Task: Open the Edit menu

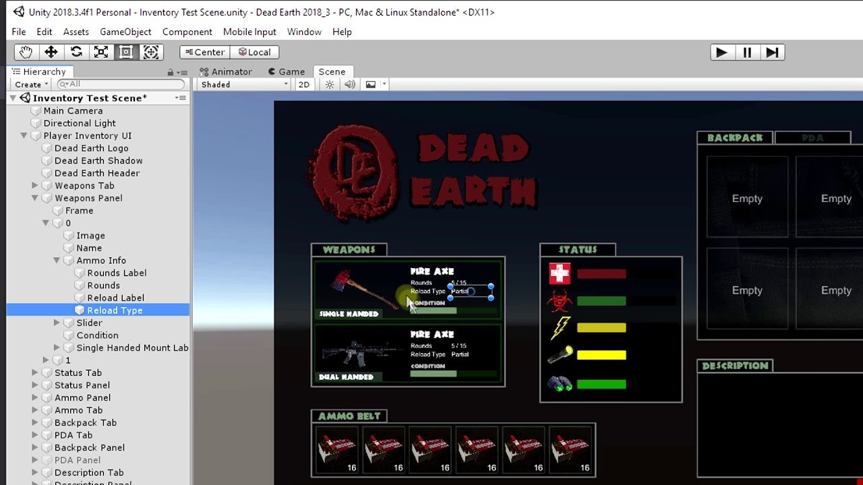Action: (x=44, y=32)
